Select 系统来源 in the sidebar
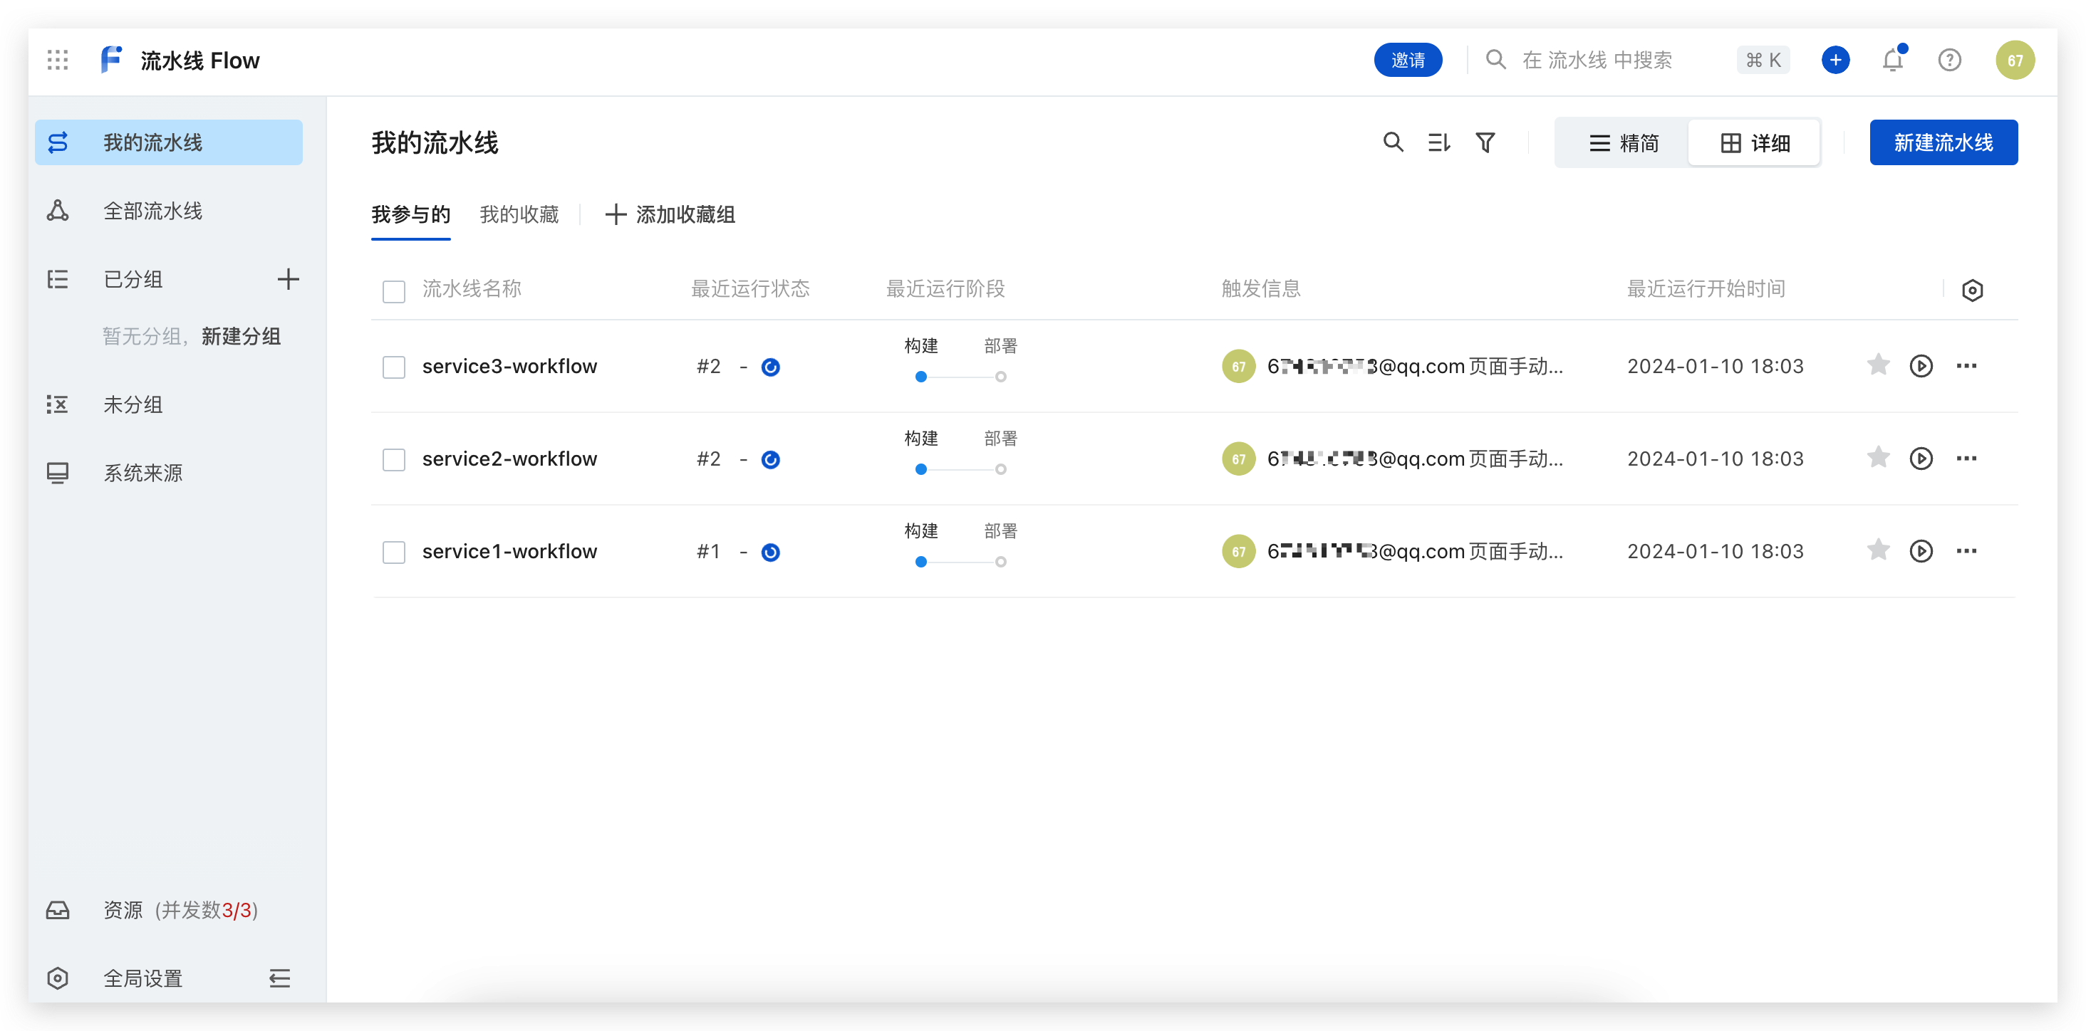2086x1031 pixels. pyautogui.click(x=168, y=473)
